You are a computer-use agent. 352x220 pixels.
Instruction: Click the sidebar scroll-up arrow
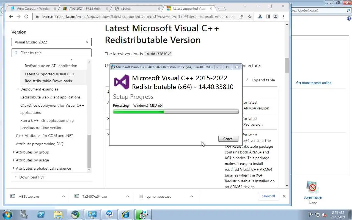[89, 62]
